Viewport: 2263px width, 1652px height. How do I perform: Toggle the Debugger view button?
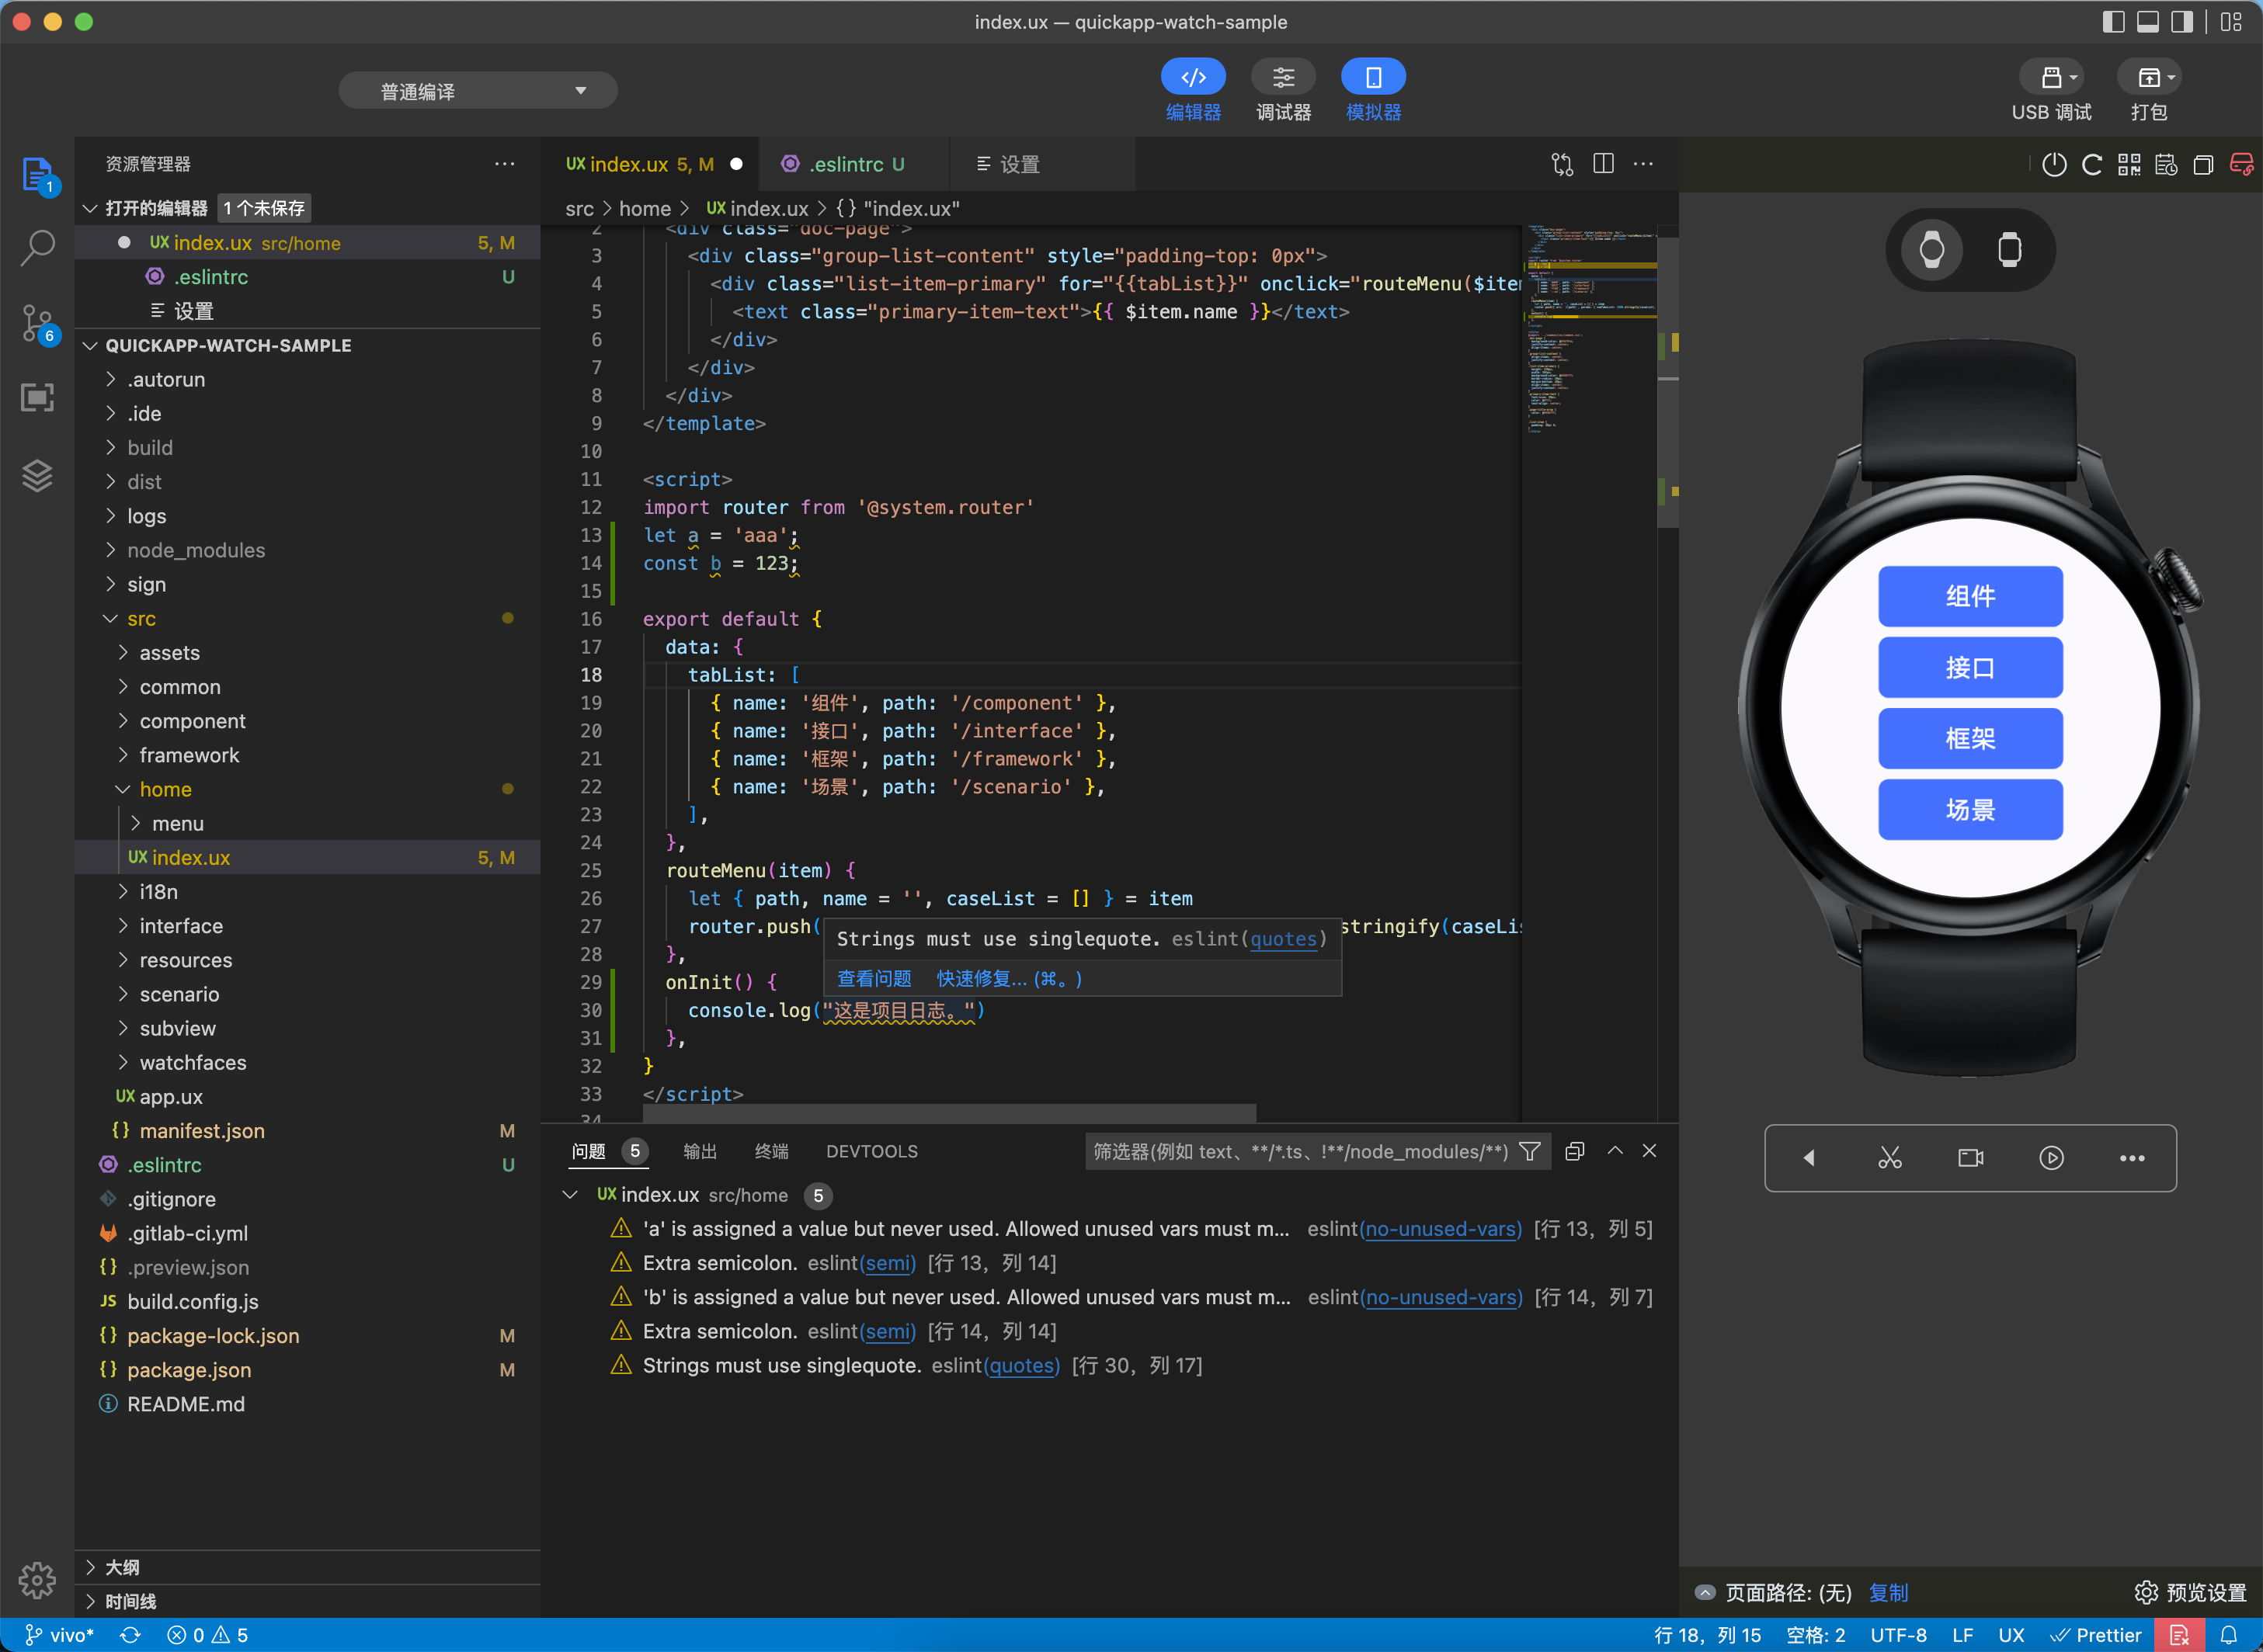(x=1284, y=91)
